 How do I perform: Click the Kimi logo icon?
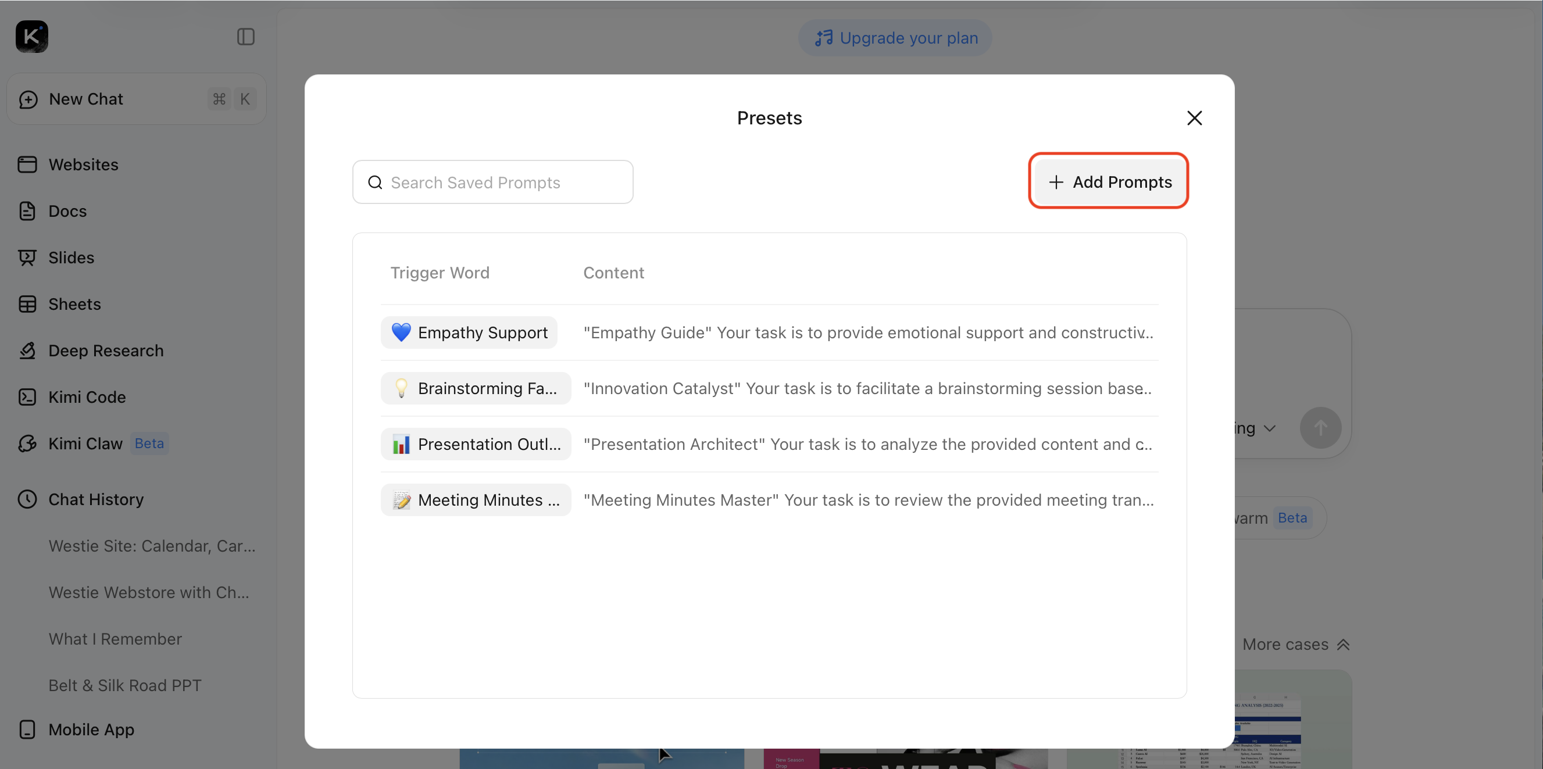pyautogui.click(x=32, y=37)
